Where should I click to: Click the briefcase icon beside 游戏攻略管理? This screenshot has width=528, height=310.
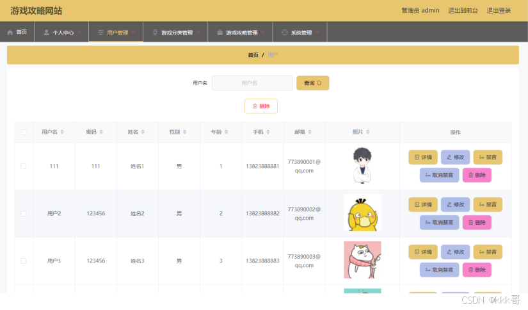[220, 33]
